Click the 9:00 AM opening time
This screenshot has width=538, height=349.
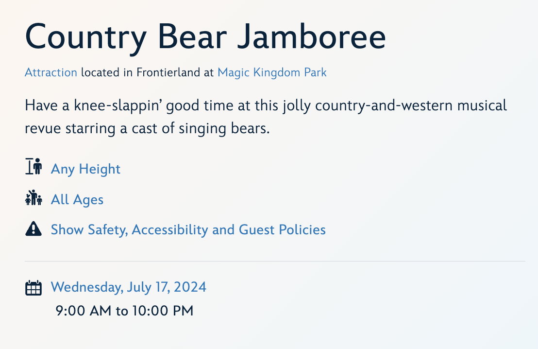(x=84, y=311)
